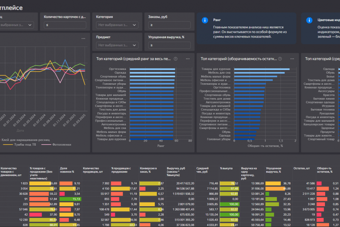Expand the Предмет dropdown
Image resolution: width=340 pixels, height=227 pixels.
(x=117, y=45)
